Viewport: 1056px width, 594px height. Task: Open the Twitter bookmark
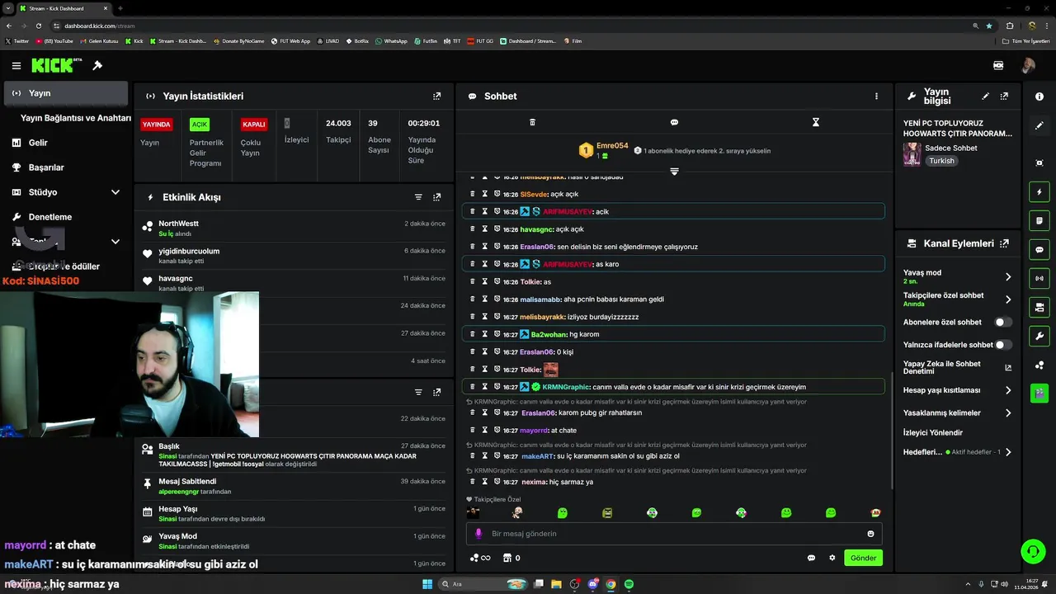(16, 40)
